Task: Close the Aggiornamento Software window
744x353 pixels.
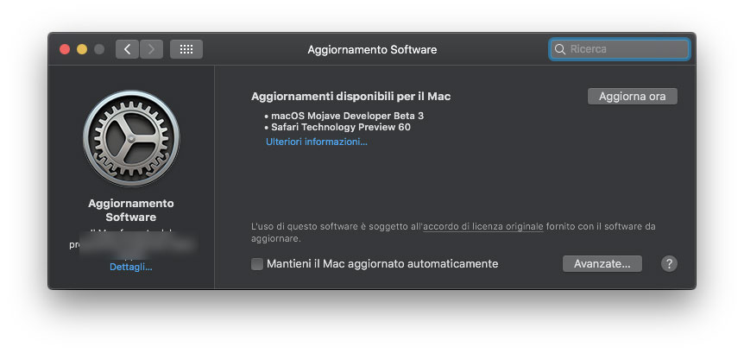Action: [65, 49]
